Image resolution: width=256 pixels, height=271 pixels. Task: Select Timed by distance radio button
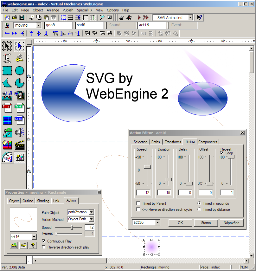[x=199, y=209]
